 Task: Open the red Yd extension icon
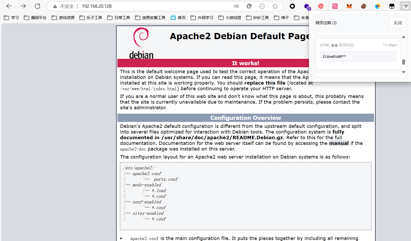tap(321, 6)
